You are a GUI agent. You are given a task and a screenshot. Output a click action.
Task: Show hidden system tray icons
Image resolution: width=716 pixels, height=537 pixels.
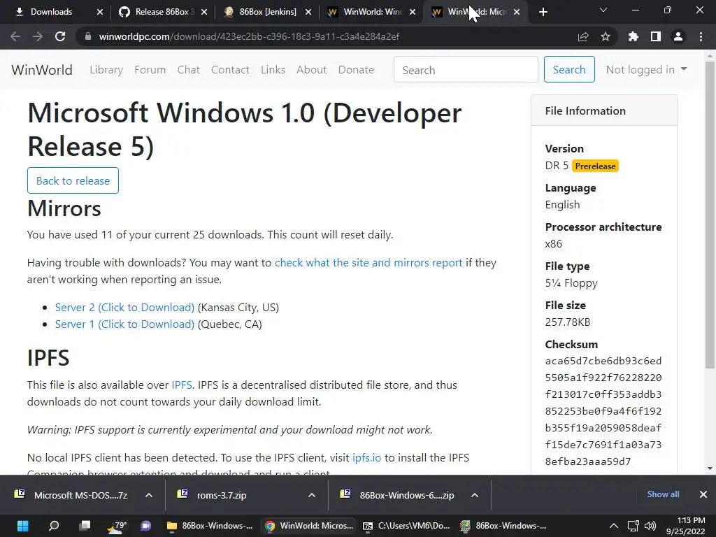614,526
